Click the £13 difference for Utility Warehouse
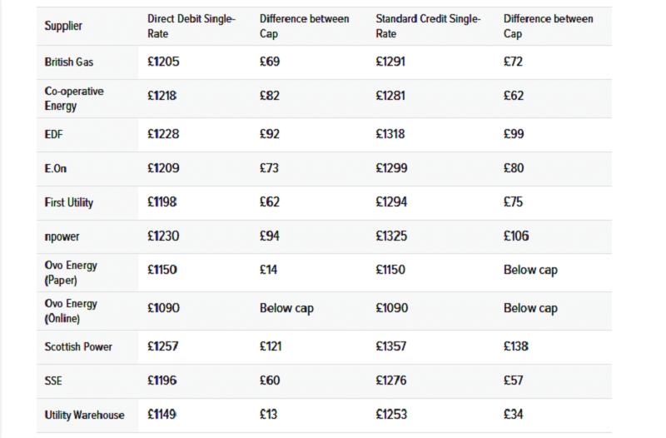This screenshot has height=438, width=666. [x=269, y=414]
